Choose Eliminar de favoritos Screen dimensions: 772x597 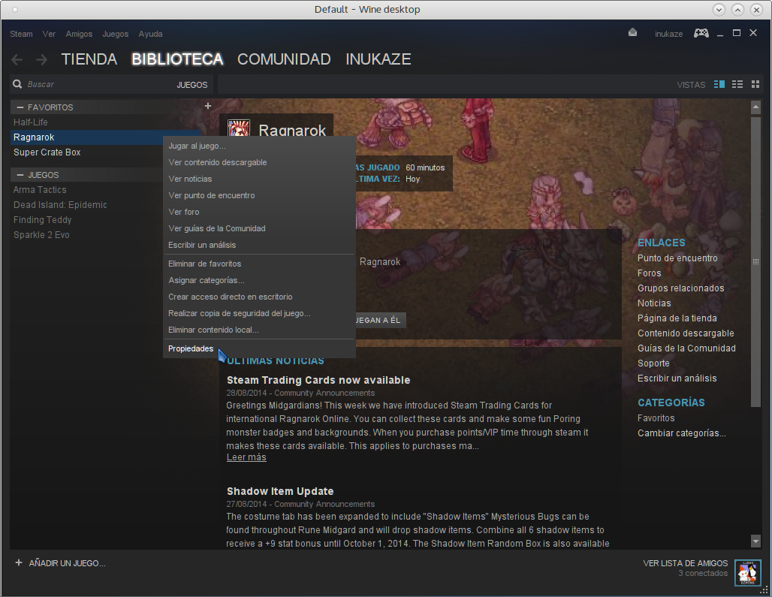click(259, 264)
